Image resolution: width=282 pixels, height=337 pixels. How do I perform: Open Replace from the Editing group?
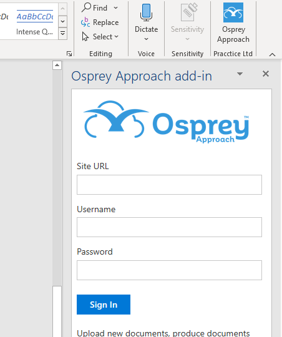pyautogui.click(x=100, y=22)
